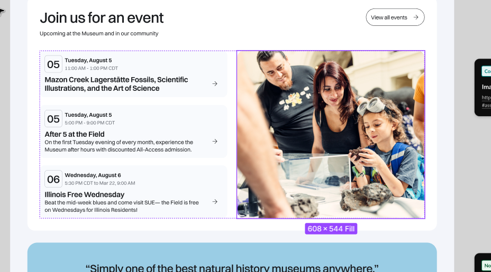Image resolution: width=491 pixels, height=272 pixels.
Task: Select the museum visitors photo
Action: coord(331,134)
